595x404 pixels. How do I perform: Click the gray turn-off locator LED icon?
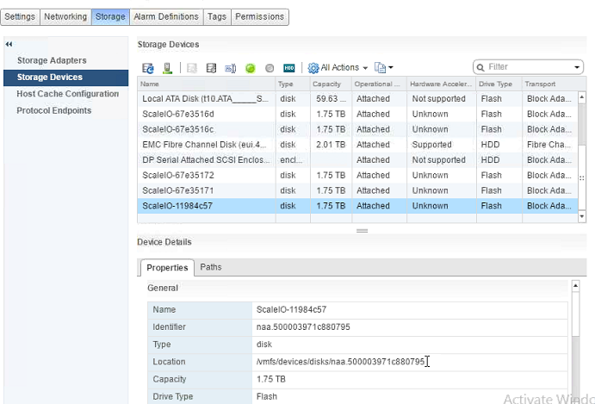click(270, 67)
